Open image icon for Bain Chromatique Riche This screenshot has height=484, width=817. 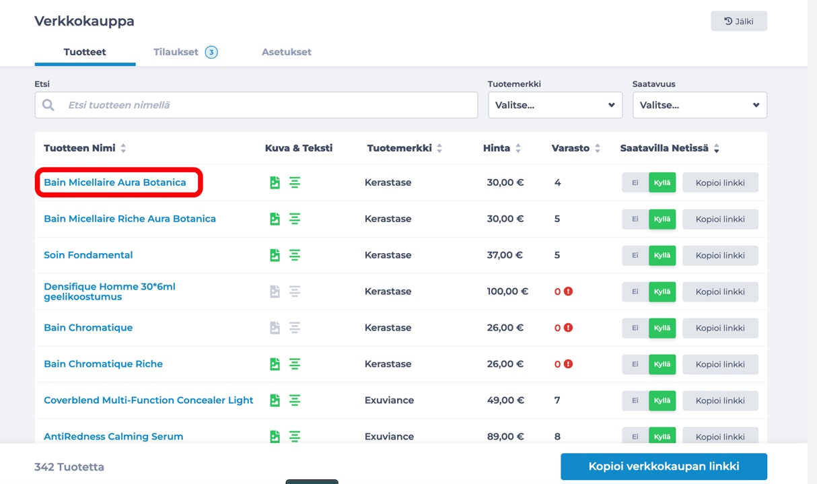click(x=275, y=364)
